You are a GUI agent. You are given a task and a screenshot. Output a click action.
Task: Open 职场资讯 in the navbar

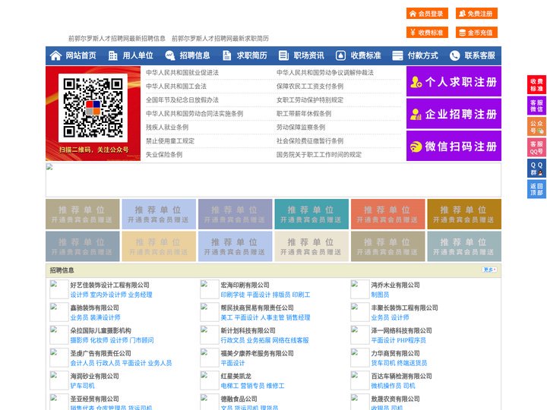tap(308, 55)
